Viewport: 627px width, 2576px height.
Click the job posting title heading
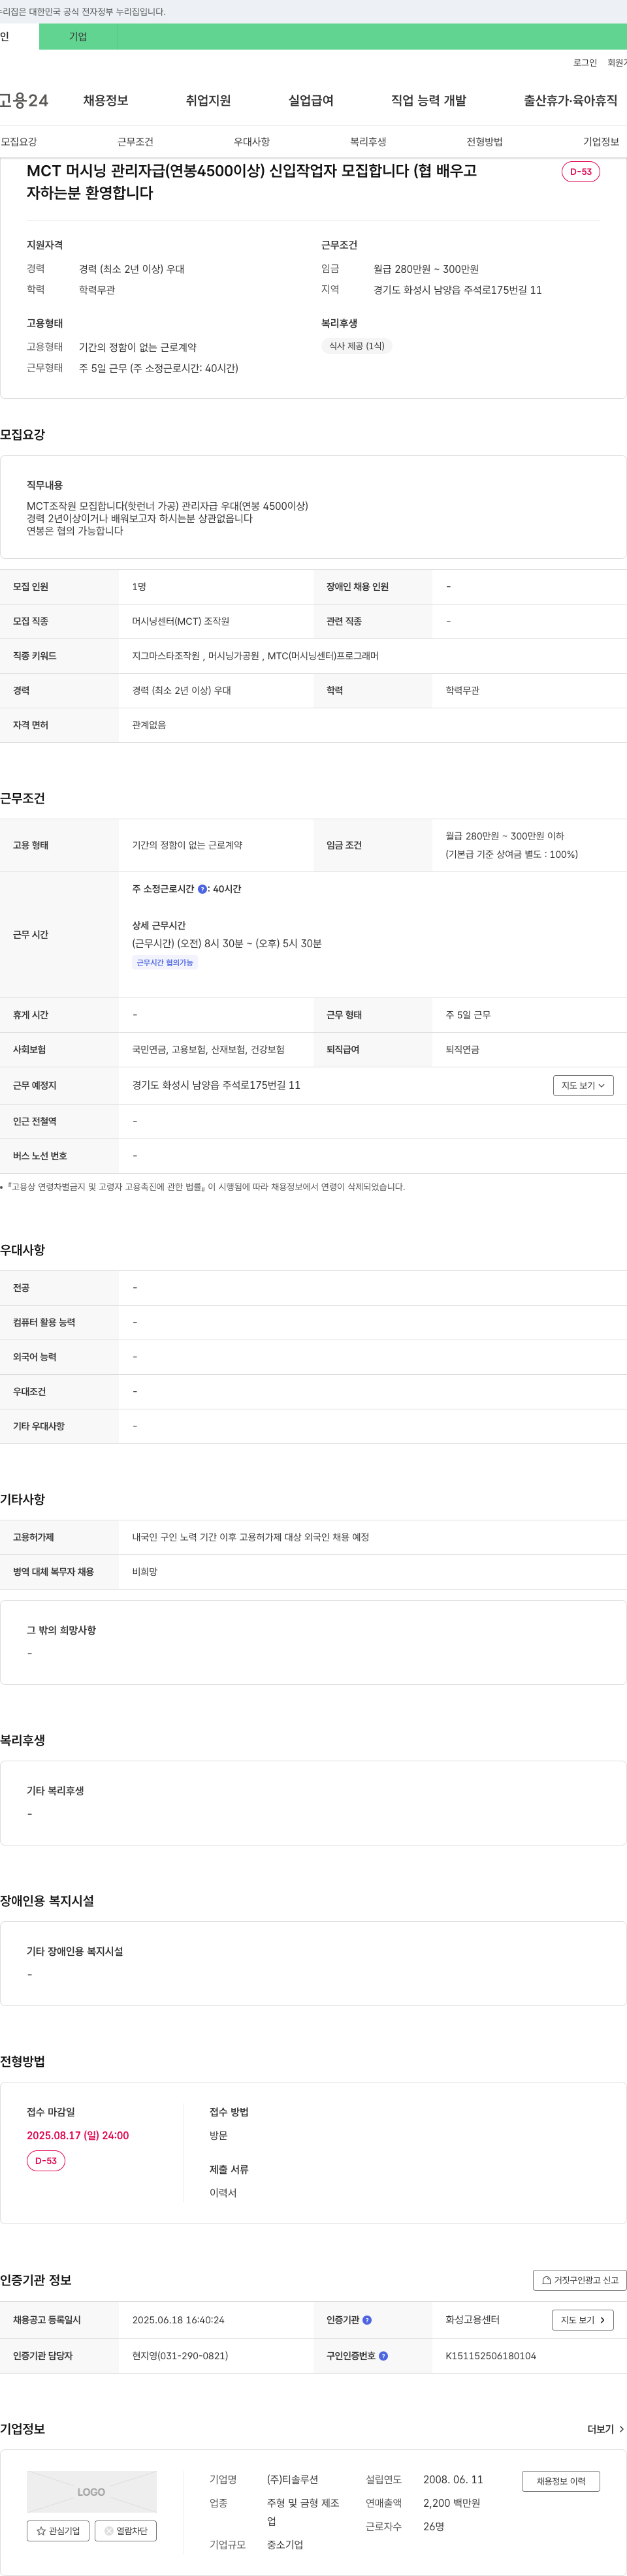[251, 181]
